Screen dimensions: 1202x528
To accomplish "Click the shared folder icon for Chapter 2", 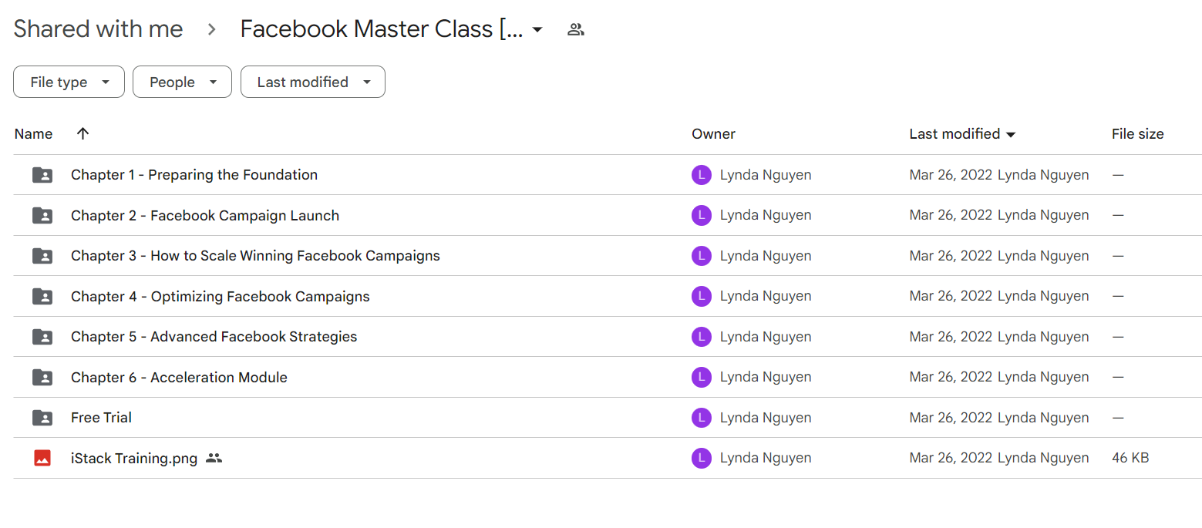I will tap(42, 216).
